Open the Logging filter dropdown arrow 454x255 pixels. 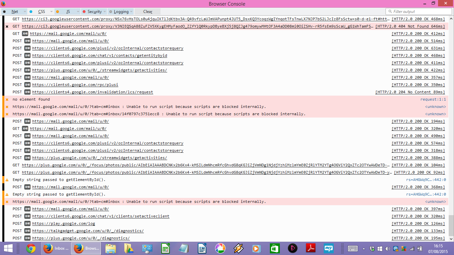131,12
